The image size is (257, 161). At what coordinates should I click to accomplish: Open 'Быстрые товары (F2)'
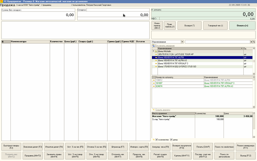[11, 147]
